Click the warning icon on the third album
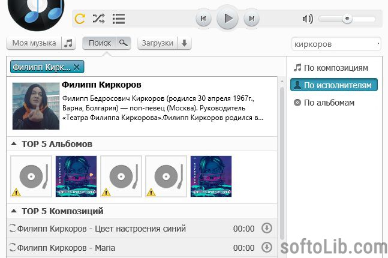The width and height of the screenshot is (388, 258). [x=106, y=192]
